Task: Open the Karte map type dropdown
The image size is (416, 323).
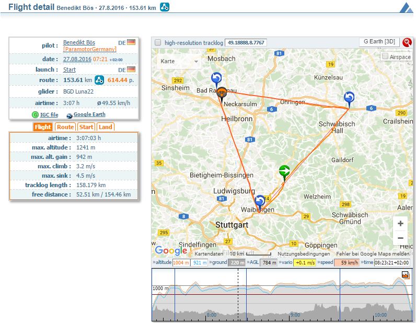Action: click(x=180, y=61)
